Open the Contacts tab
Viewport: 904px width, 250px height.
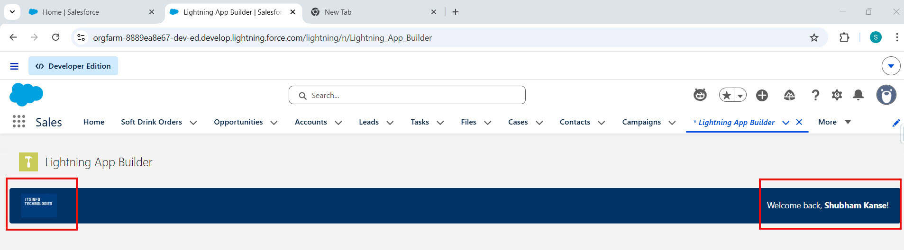pyautogui.click(x=575, y=122)
